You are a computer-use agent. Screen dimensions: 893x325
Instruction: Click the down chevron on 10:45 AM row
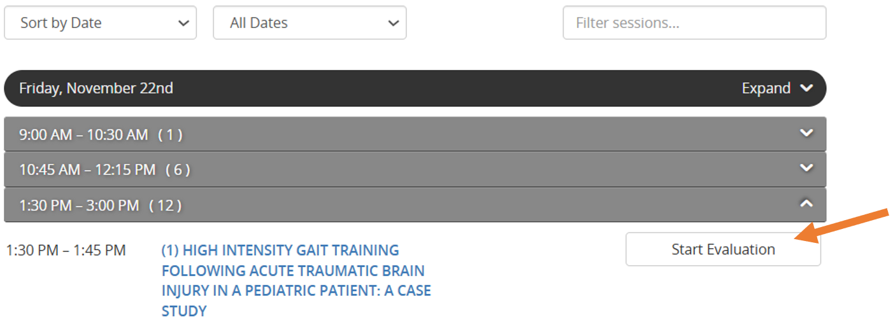(x=806, y=168)
